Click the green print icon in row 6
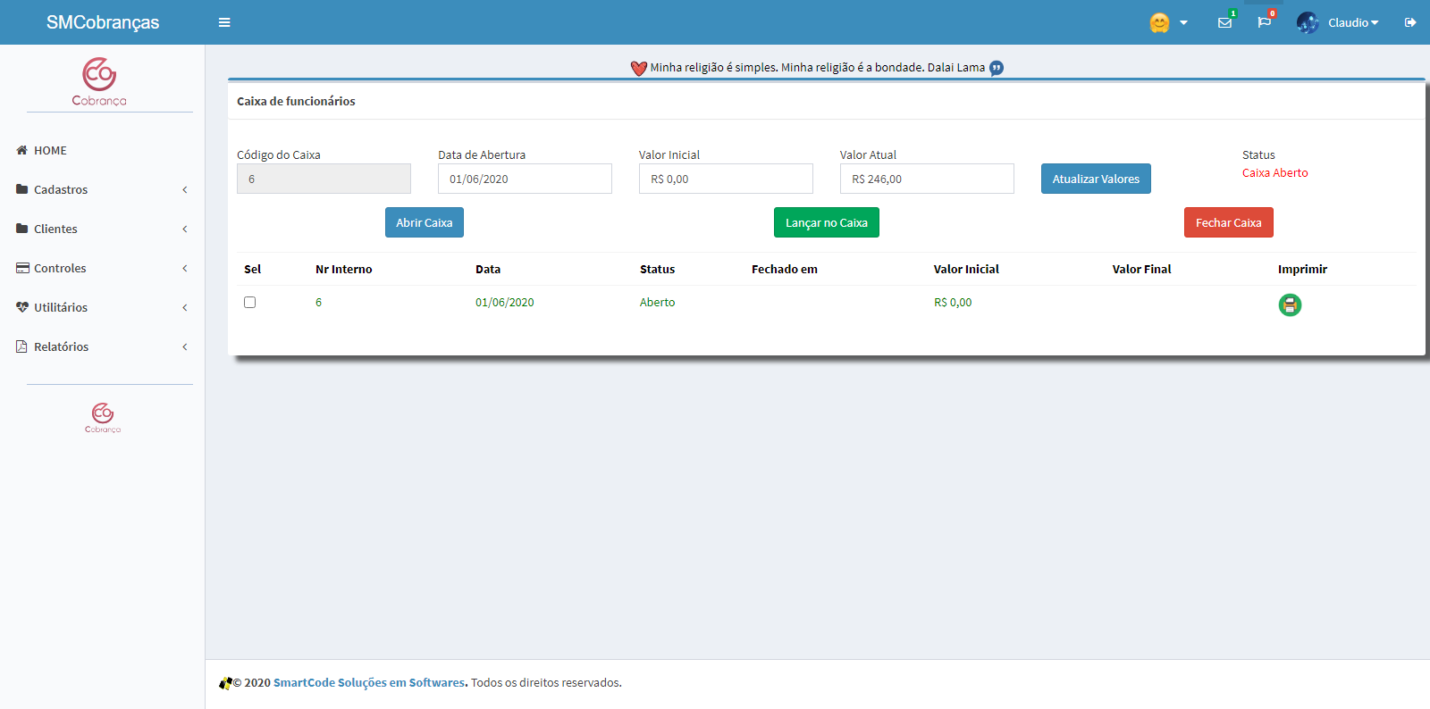The height and width of the screenshot is (709, 1430). (1290, 305)
